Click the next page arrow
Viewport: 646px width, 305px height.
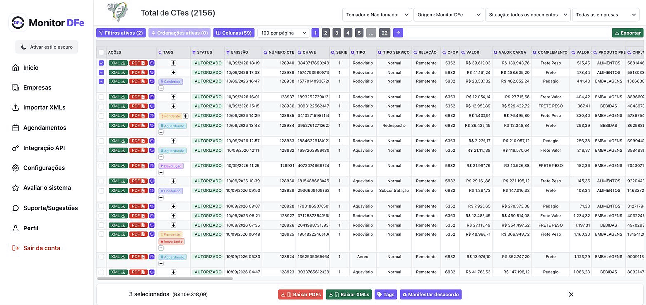click(398, 33)
